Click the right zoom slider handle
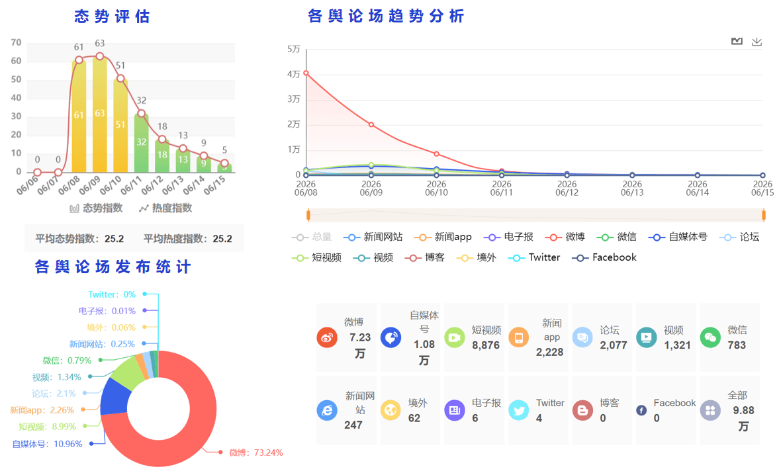This screenshot has width=781, height=469. tap(764, 215)
